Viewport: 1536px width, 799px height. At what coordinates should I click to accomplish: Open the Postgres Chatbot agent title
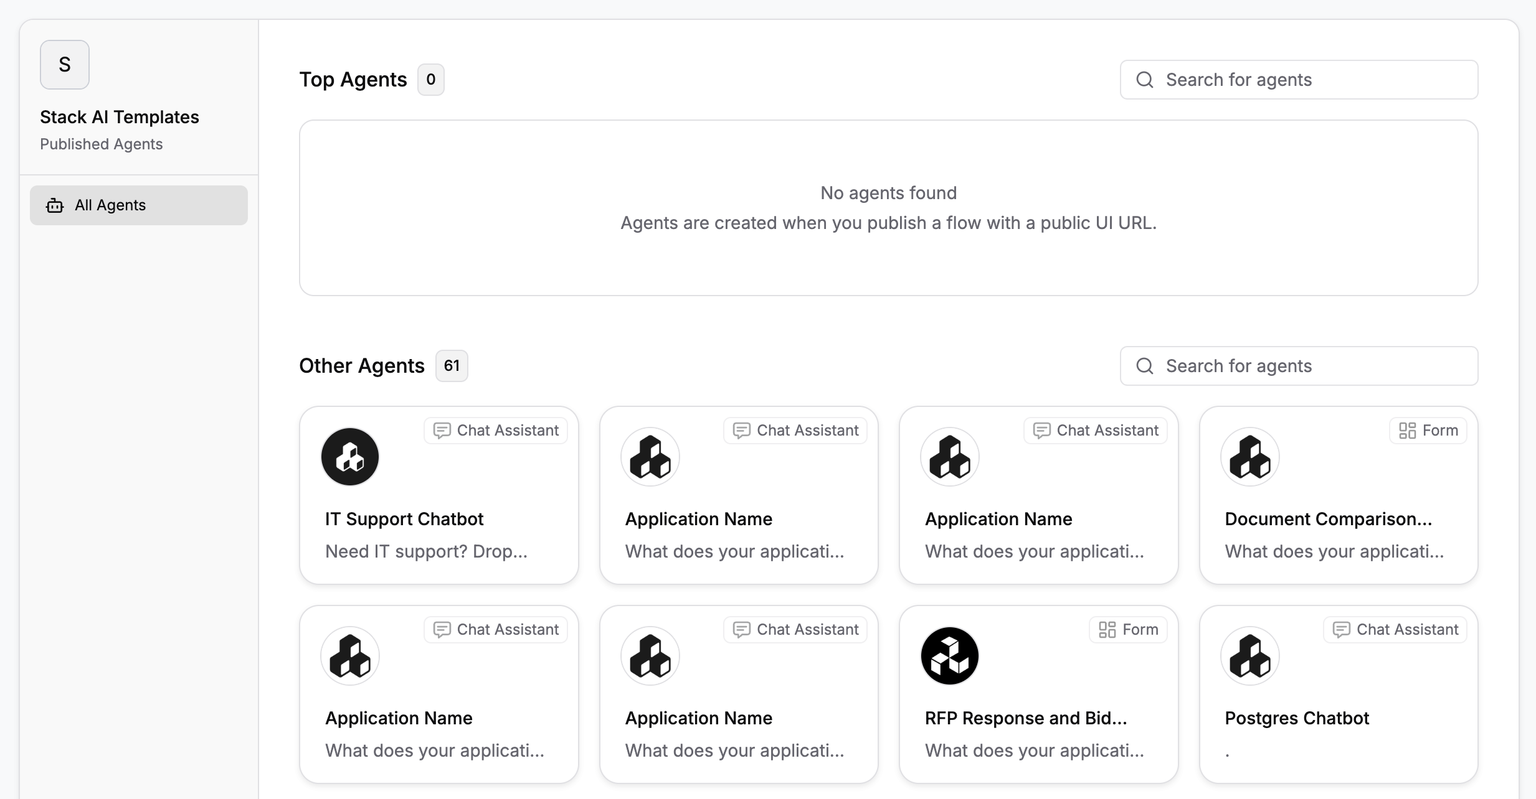click(x=1296, y=718)
